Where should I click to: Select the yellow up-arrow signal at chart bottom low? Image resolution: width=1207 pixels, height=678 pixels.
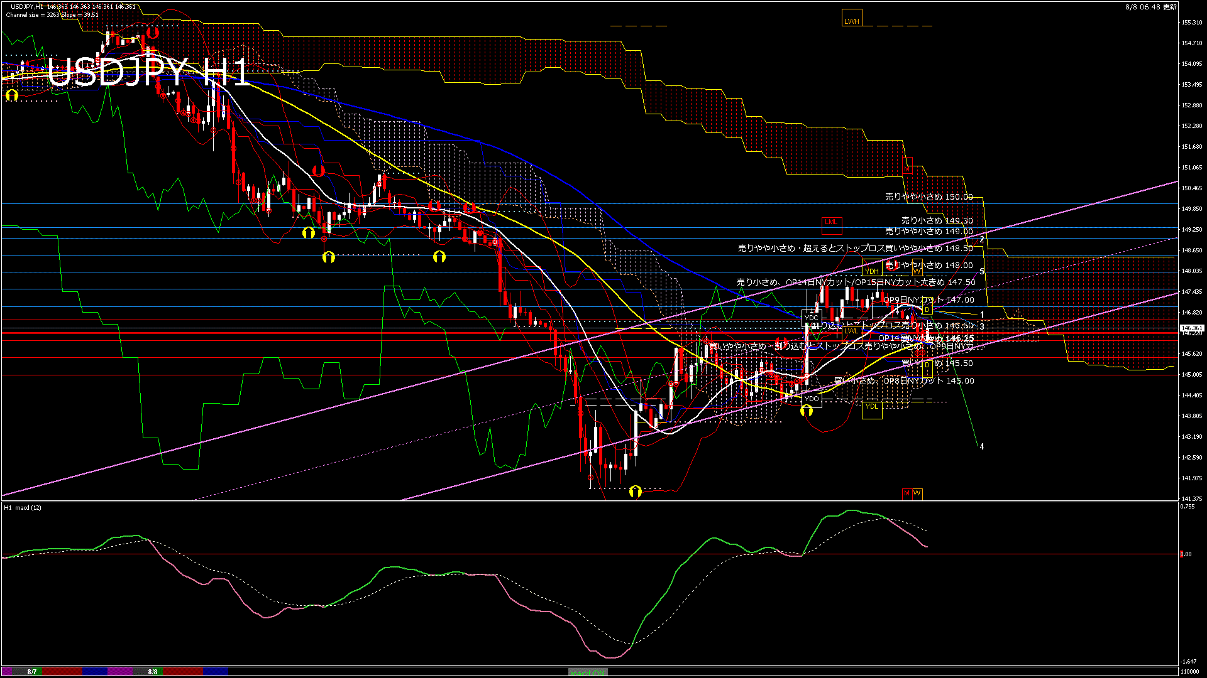tap(636, 491)
